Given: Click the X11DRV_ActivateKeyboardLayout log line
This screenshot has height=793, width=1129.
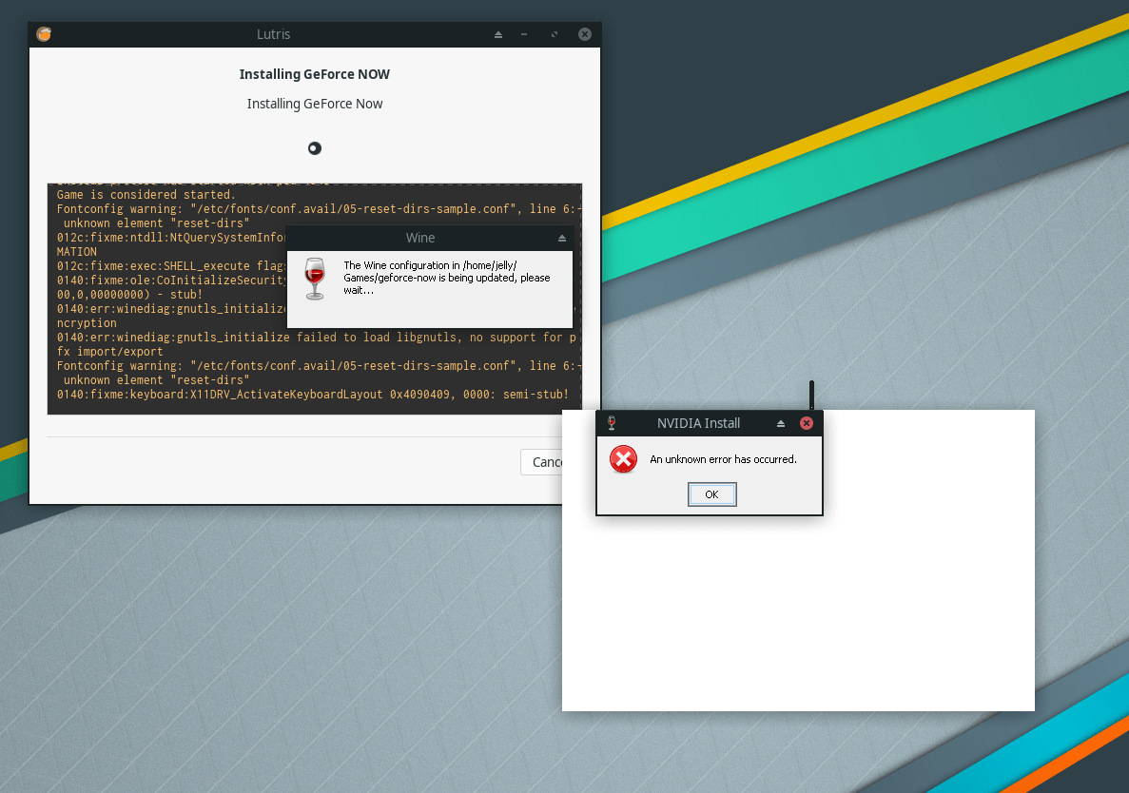Looking at the screenshot, I should pyautogui.click(x=313, y=395).
